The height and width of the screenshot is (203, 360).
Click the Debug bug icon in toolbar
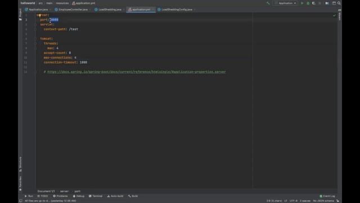coord(308,3)
